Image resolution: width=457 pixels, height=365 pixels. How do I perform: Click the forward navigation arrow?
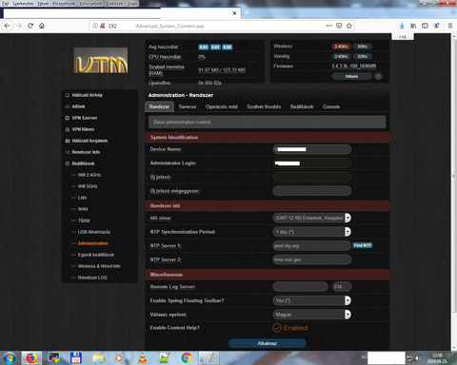click(x=19, y=26)
